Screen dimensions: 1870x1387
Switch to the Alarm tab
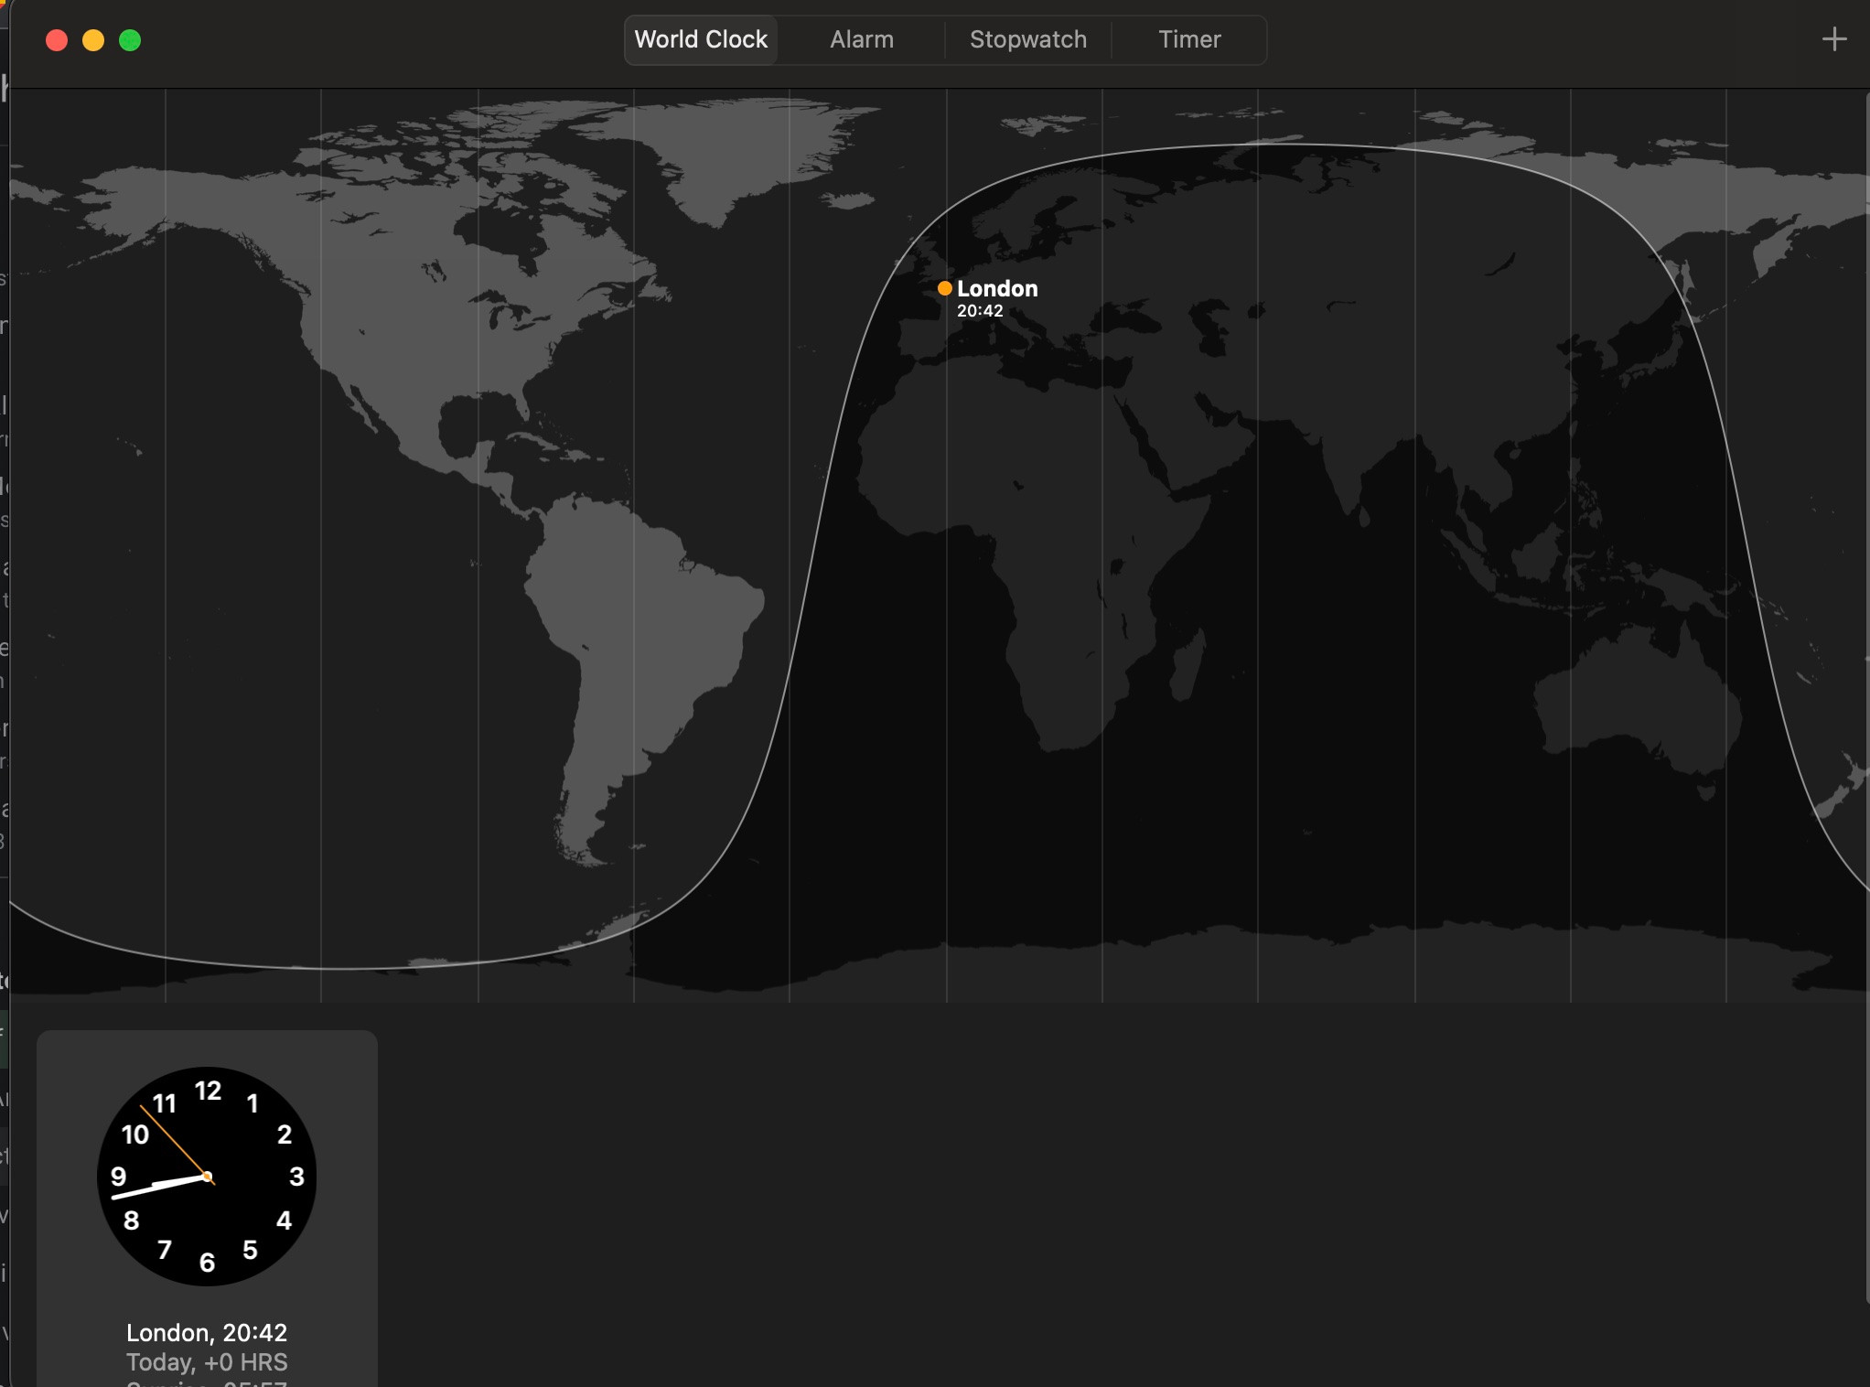[x=861, y=39]
